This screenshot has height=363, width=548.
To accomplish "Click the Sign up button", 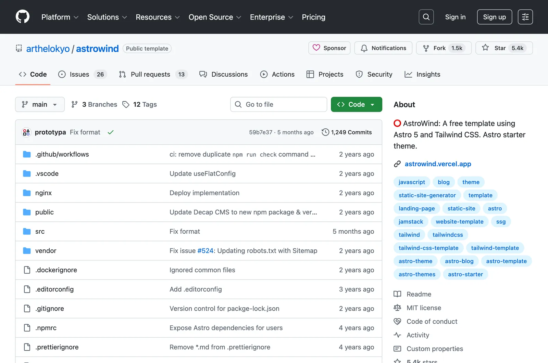I will [x=494, y=17].
